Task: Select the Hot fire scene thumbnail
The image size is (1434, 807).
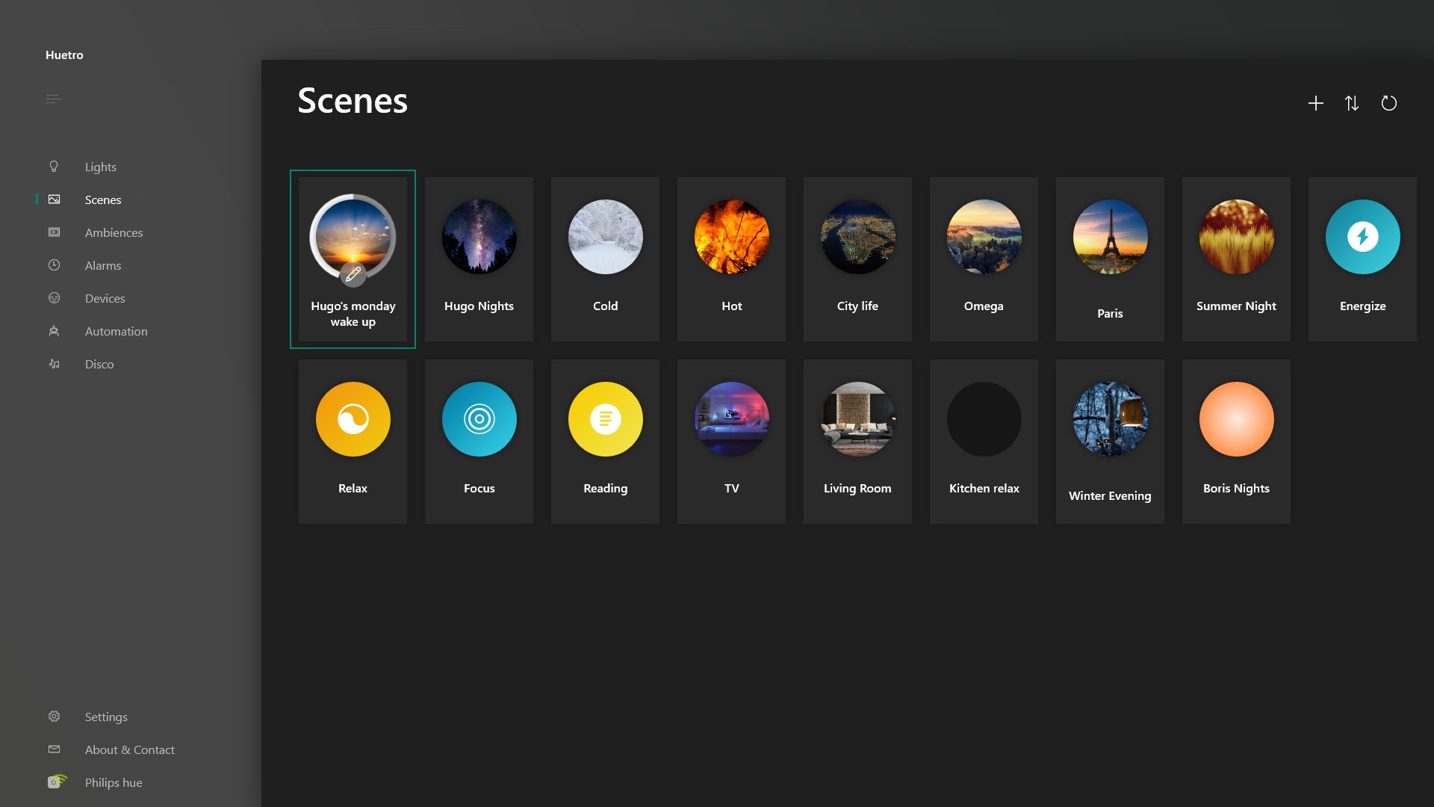Action: tap(731, 237)
